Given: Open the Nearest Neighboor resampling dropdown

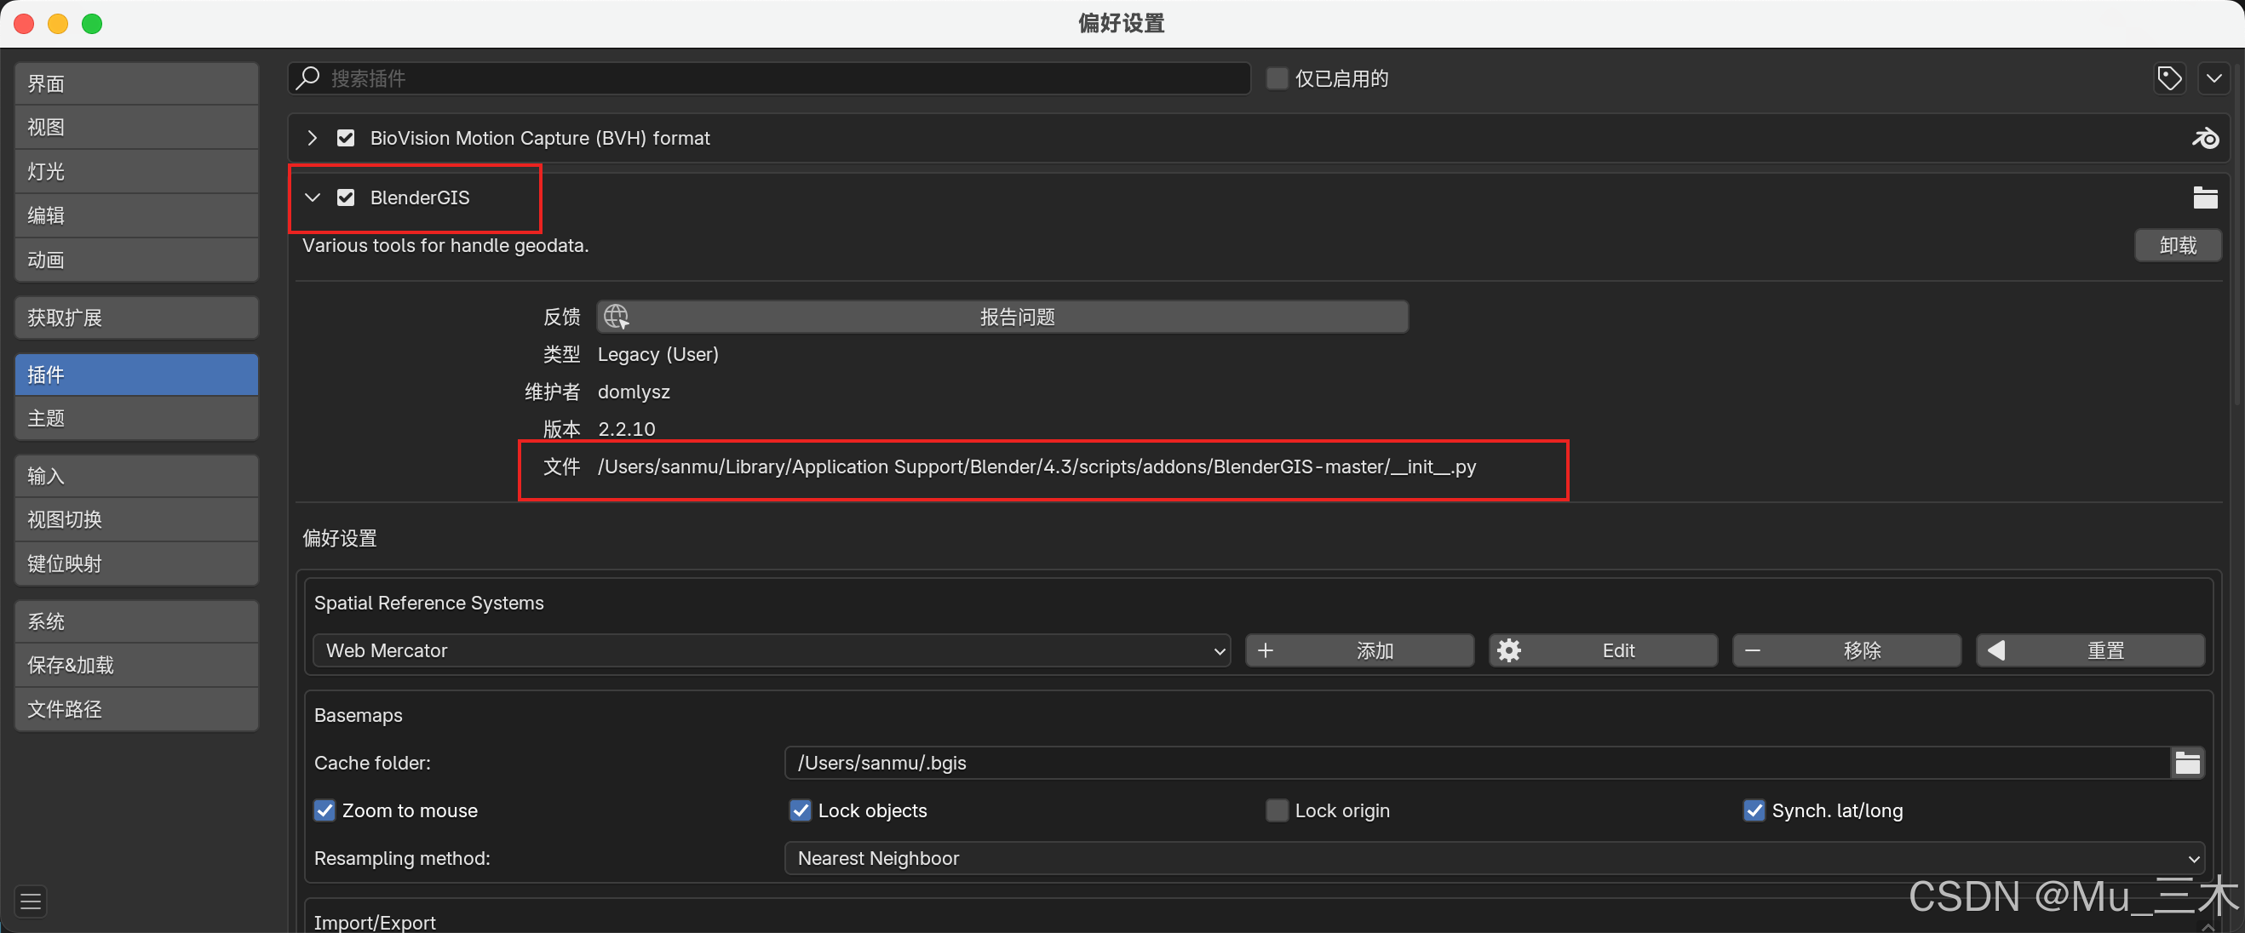Looking at the screenshot, I should [x=1494, y=859].
